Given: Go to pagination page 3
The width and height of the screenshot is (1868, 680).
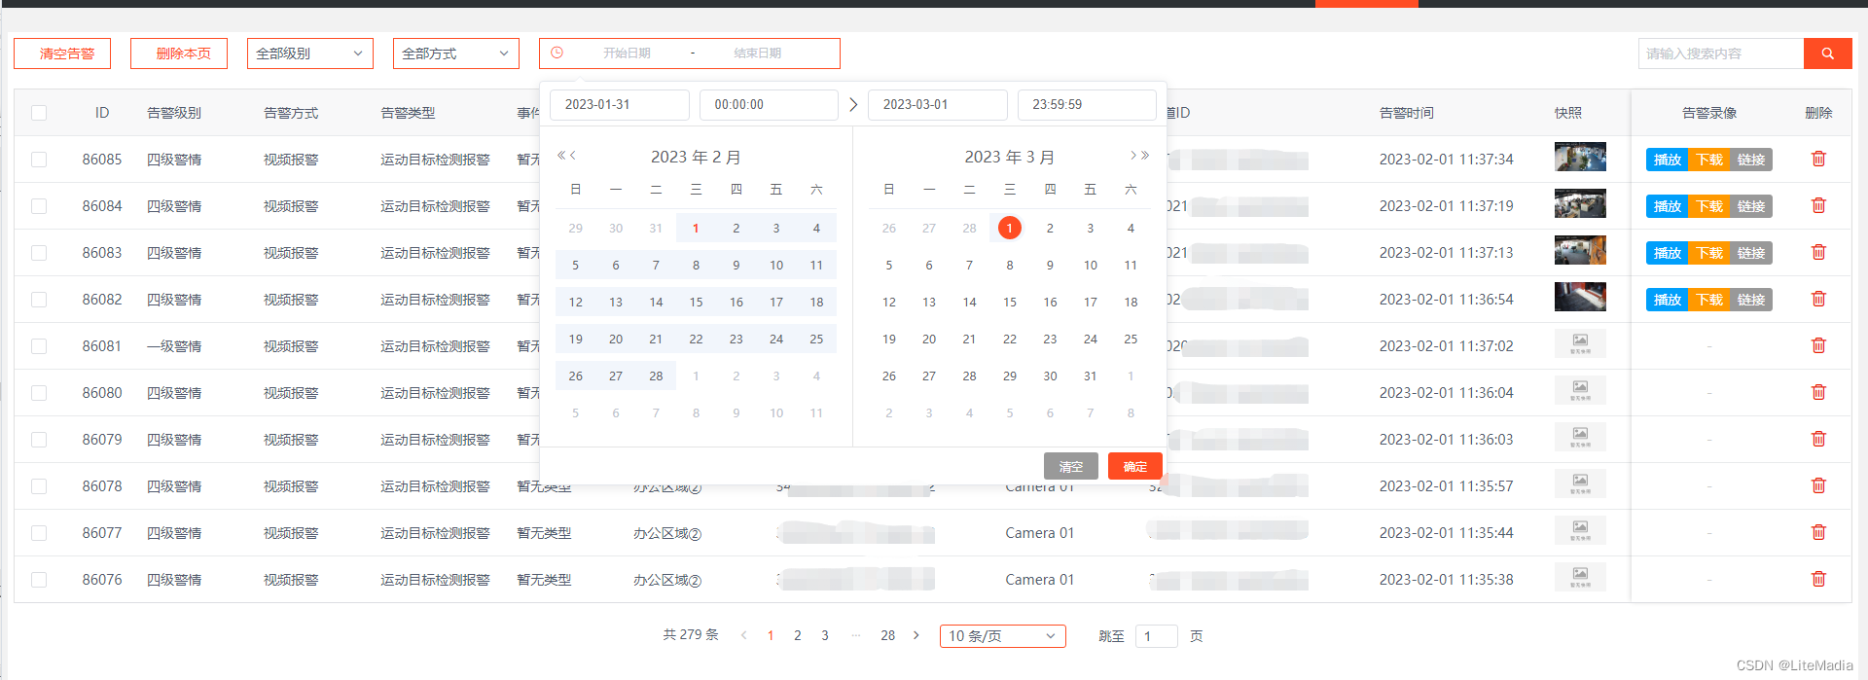Looking at the screenshot, I should coord(825,635).
